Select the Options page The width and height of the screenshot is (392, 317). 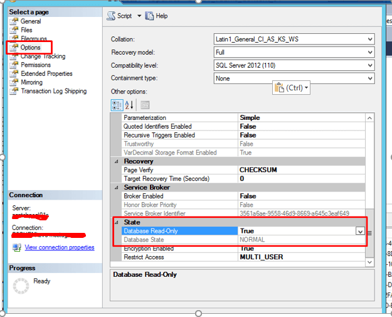[x=30, y=48]
